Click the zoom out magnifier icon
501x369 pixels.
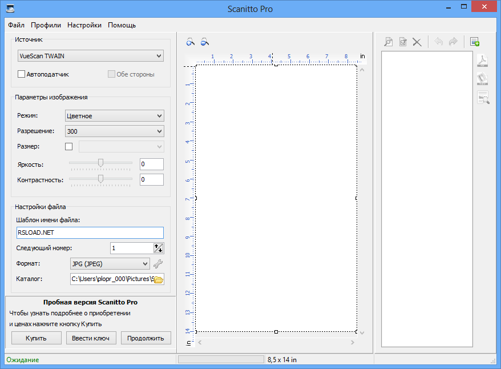(204, 42)
